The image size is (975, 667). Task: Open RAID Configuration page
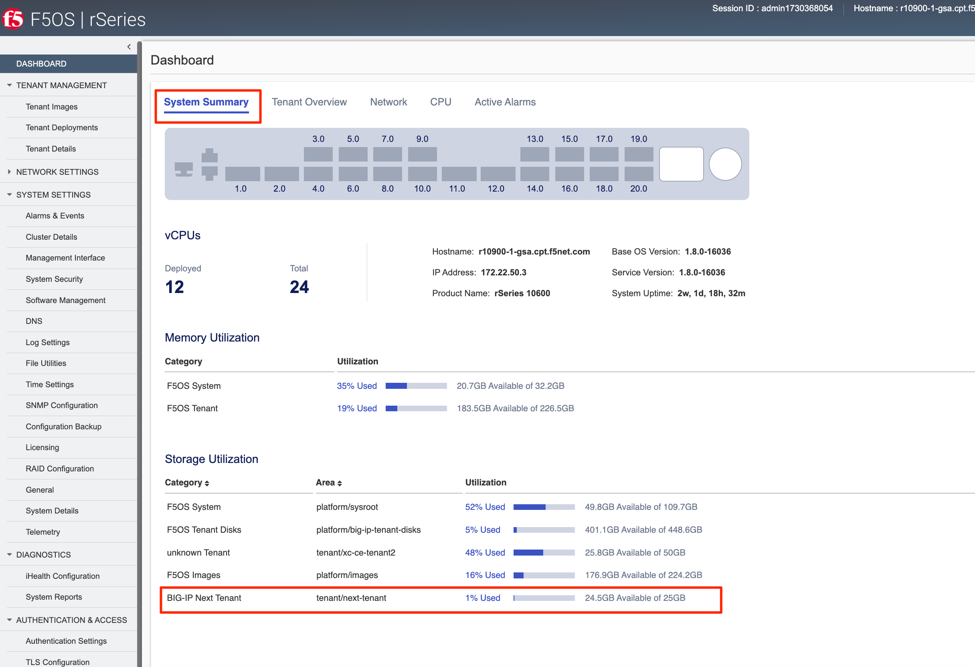tap(60, 469)
